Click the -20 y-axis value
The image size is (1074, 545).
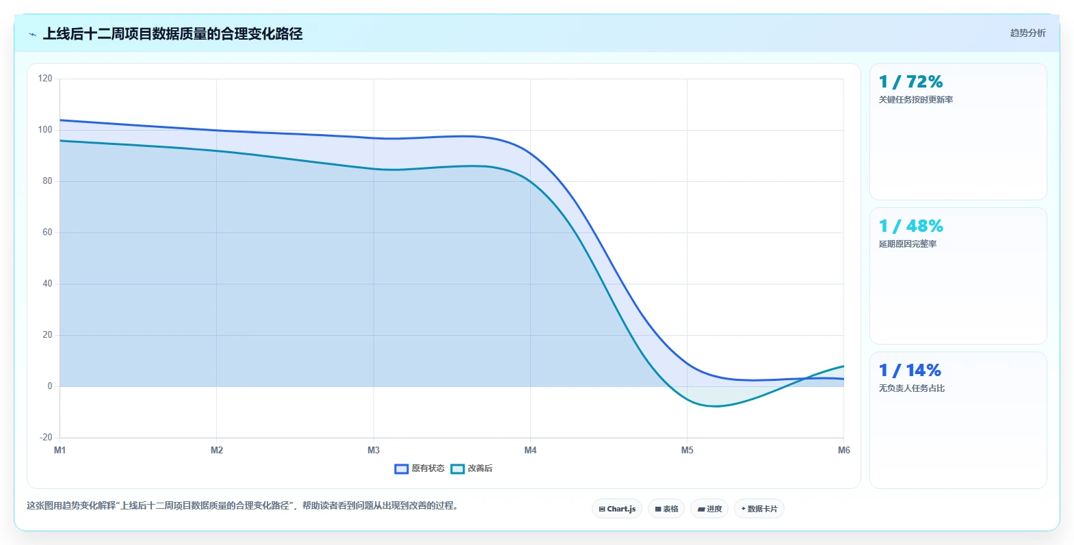point(46,438)
